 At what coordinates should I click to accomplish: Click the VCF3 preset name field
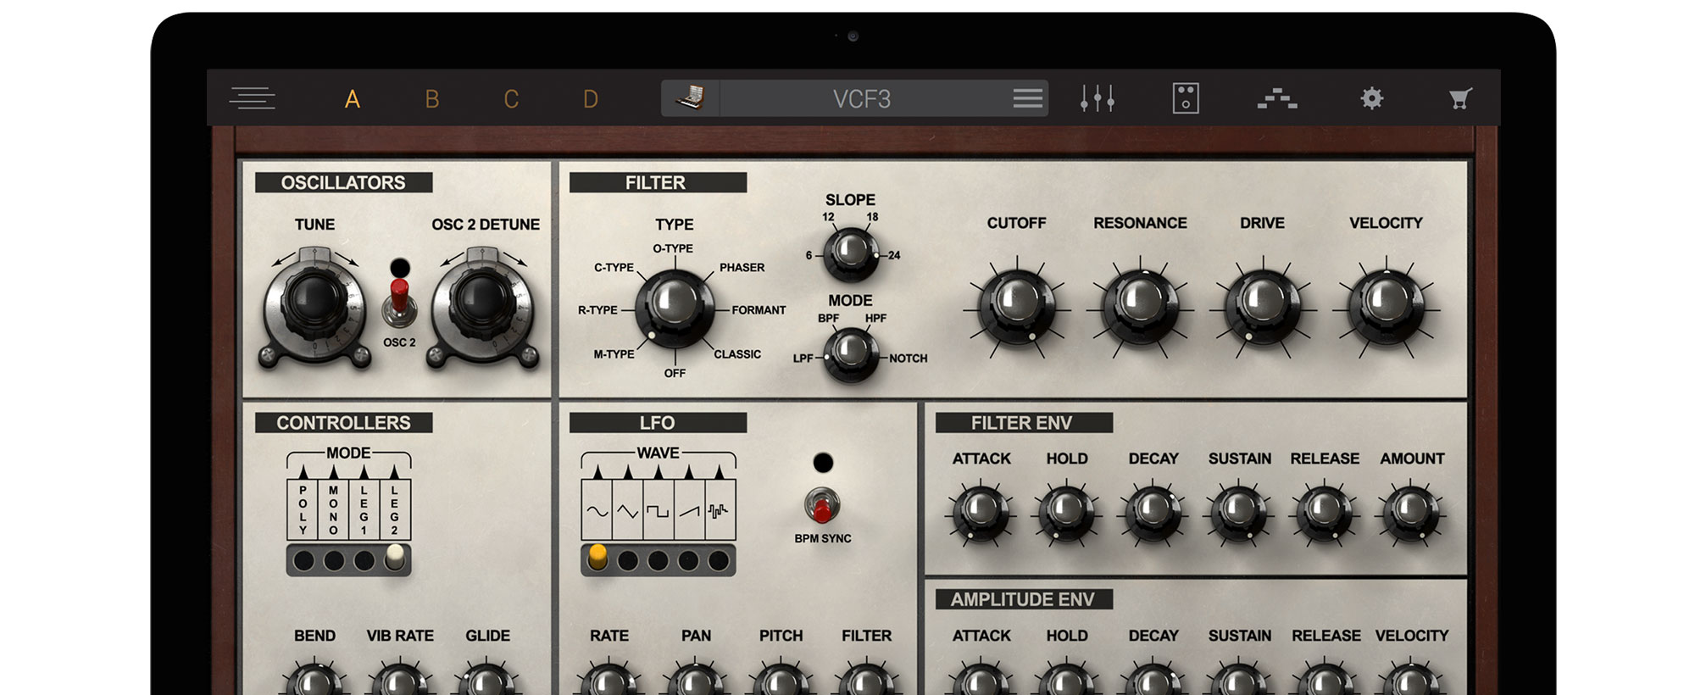coord(862,99)
